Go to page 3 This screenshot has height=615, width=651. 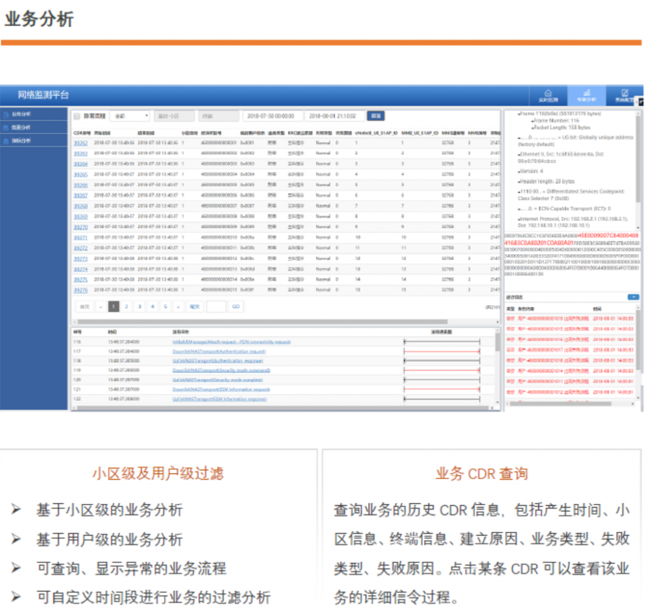(139, 307)
